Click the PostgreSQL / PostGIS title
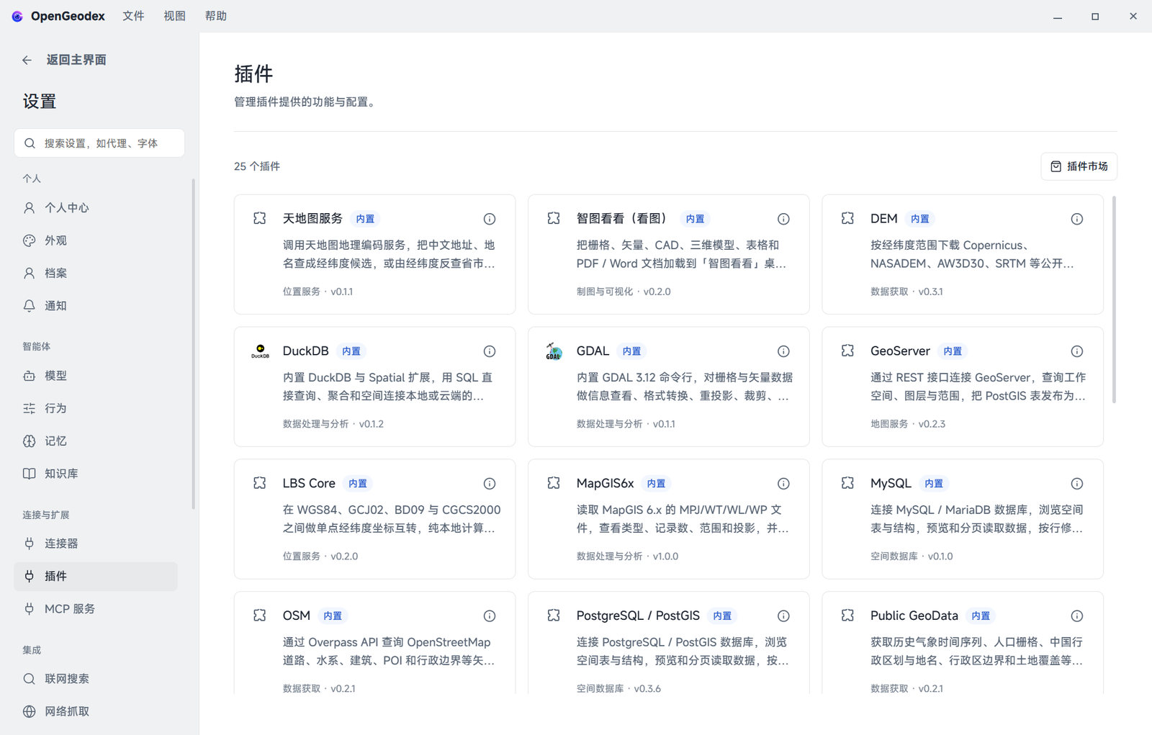1152x735 pixels. point(638,615)
